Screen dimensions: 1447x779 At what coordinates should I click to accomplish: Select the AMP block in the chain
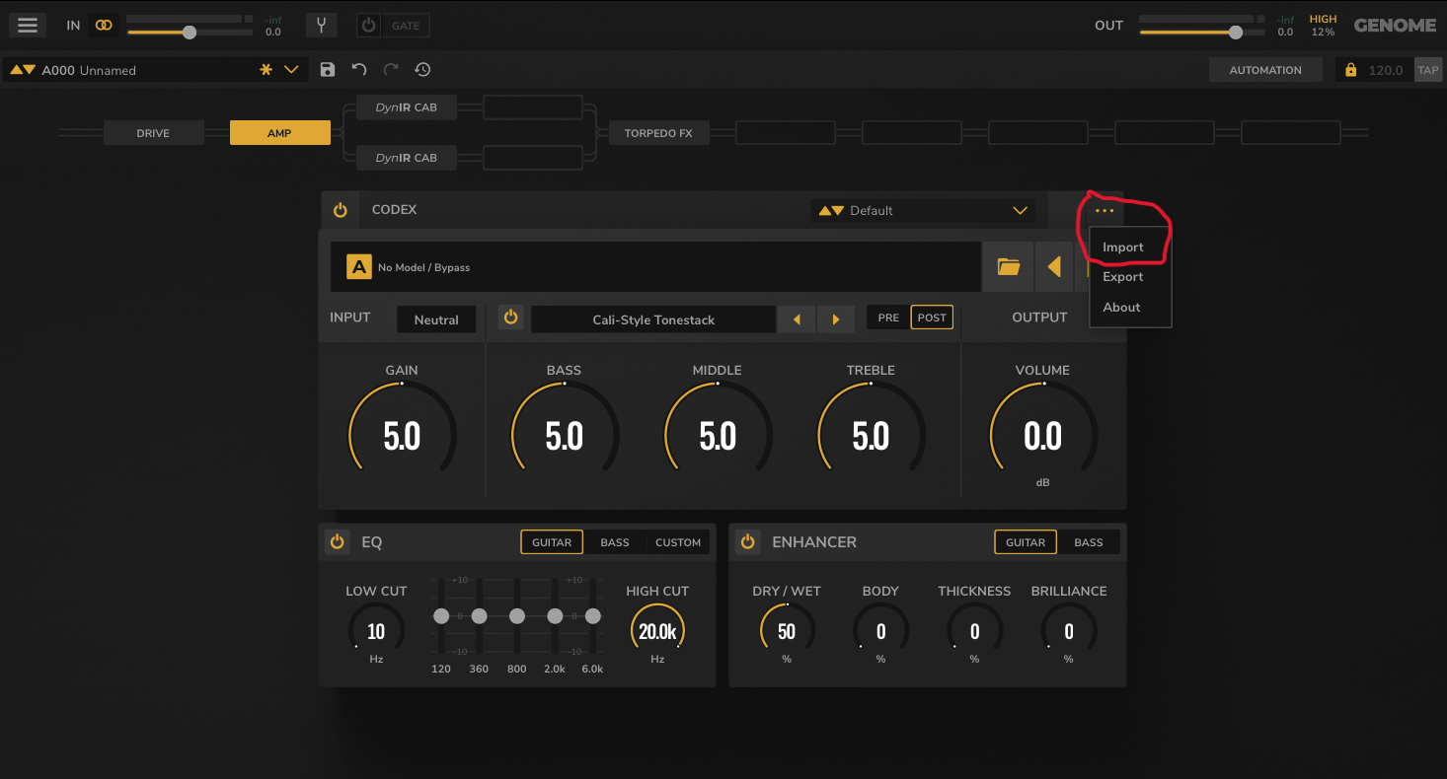279,133
